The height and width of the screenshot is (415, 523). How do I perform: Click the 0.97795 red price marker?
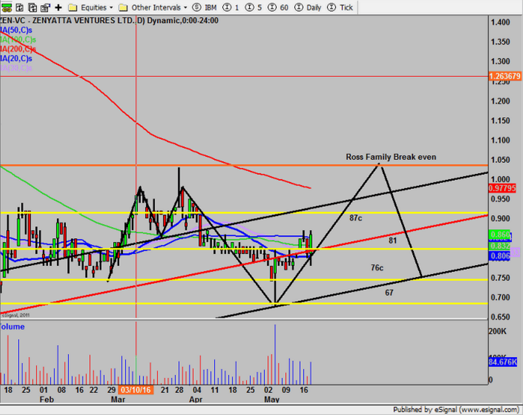point(502,188)
